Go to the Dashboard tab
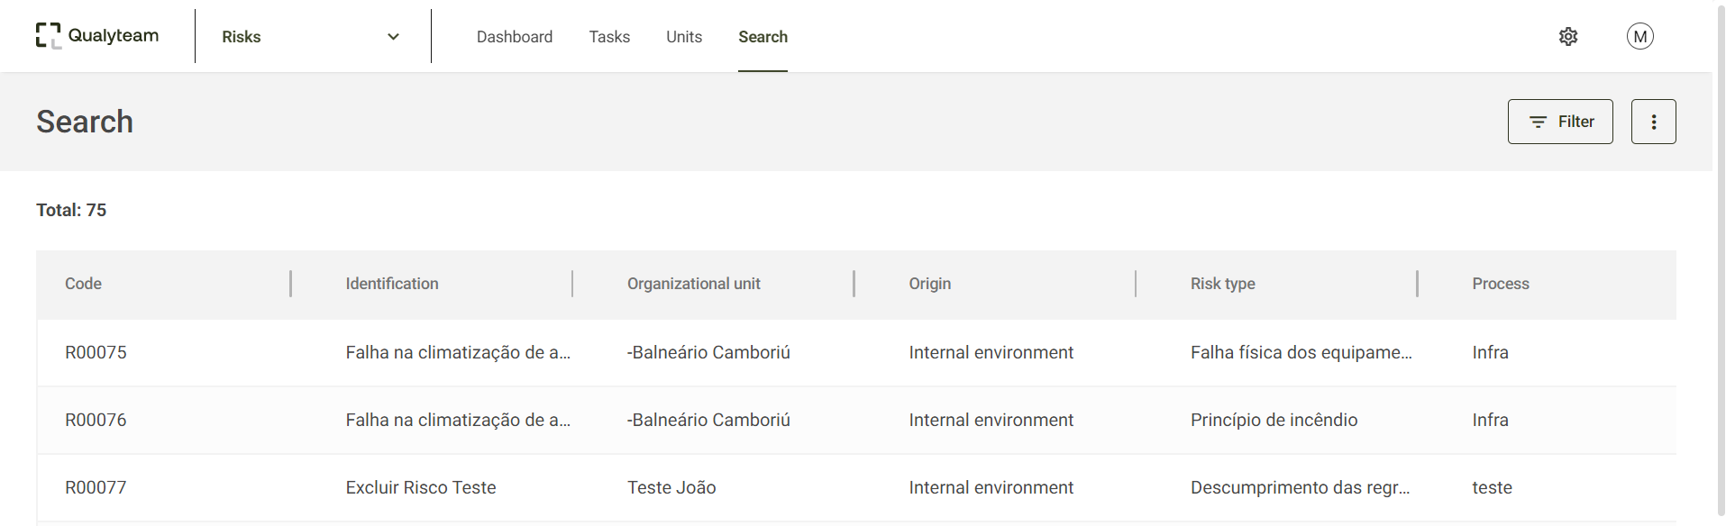1726x526 pixels. [515, 37]
